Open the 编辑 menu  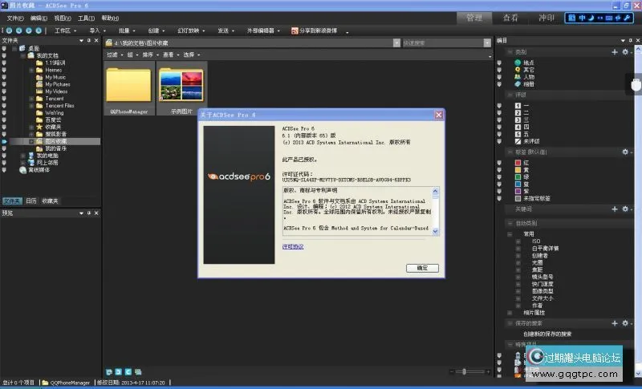pyautogui.click(x=39, y=18)
